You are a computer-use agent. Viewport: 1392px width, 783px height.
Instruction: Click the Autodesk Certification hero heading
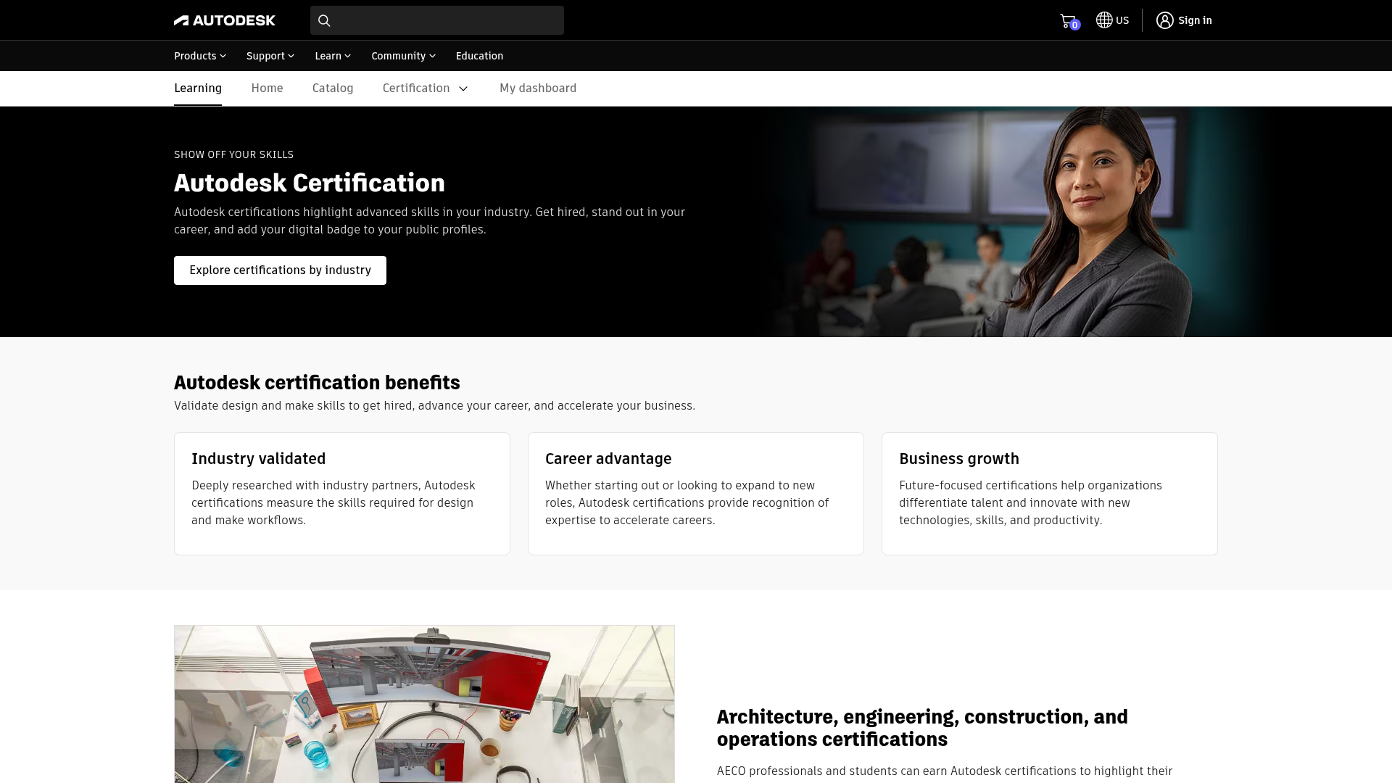click(310, 183)
